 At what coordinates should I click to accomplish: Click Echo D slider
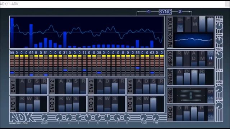(x=179, y=114)
